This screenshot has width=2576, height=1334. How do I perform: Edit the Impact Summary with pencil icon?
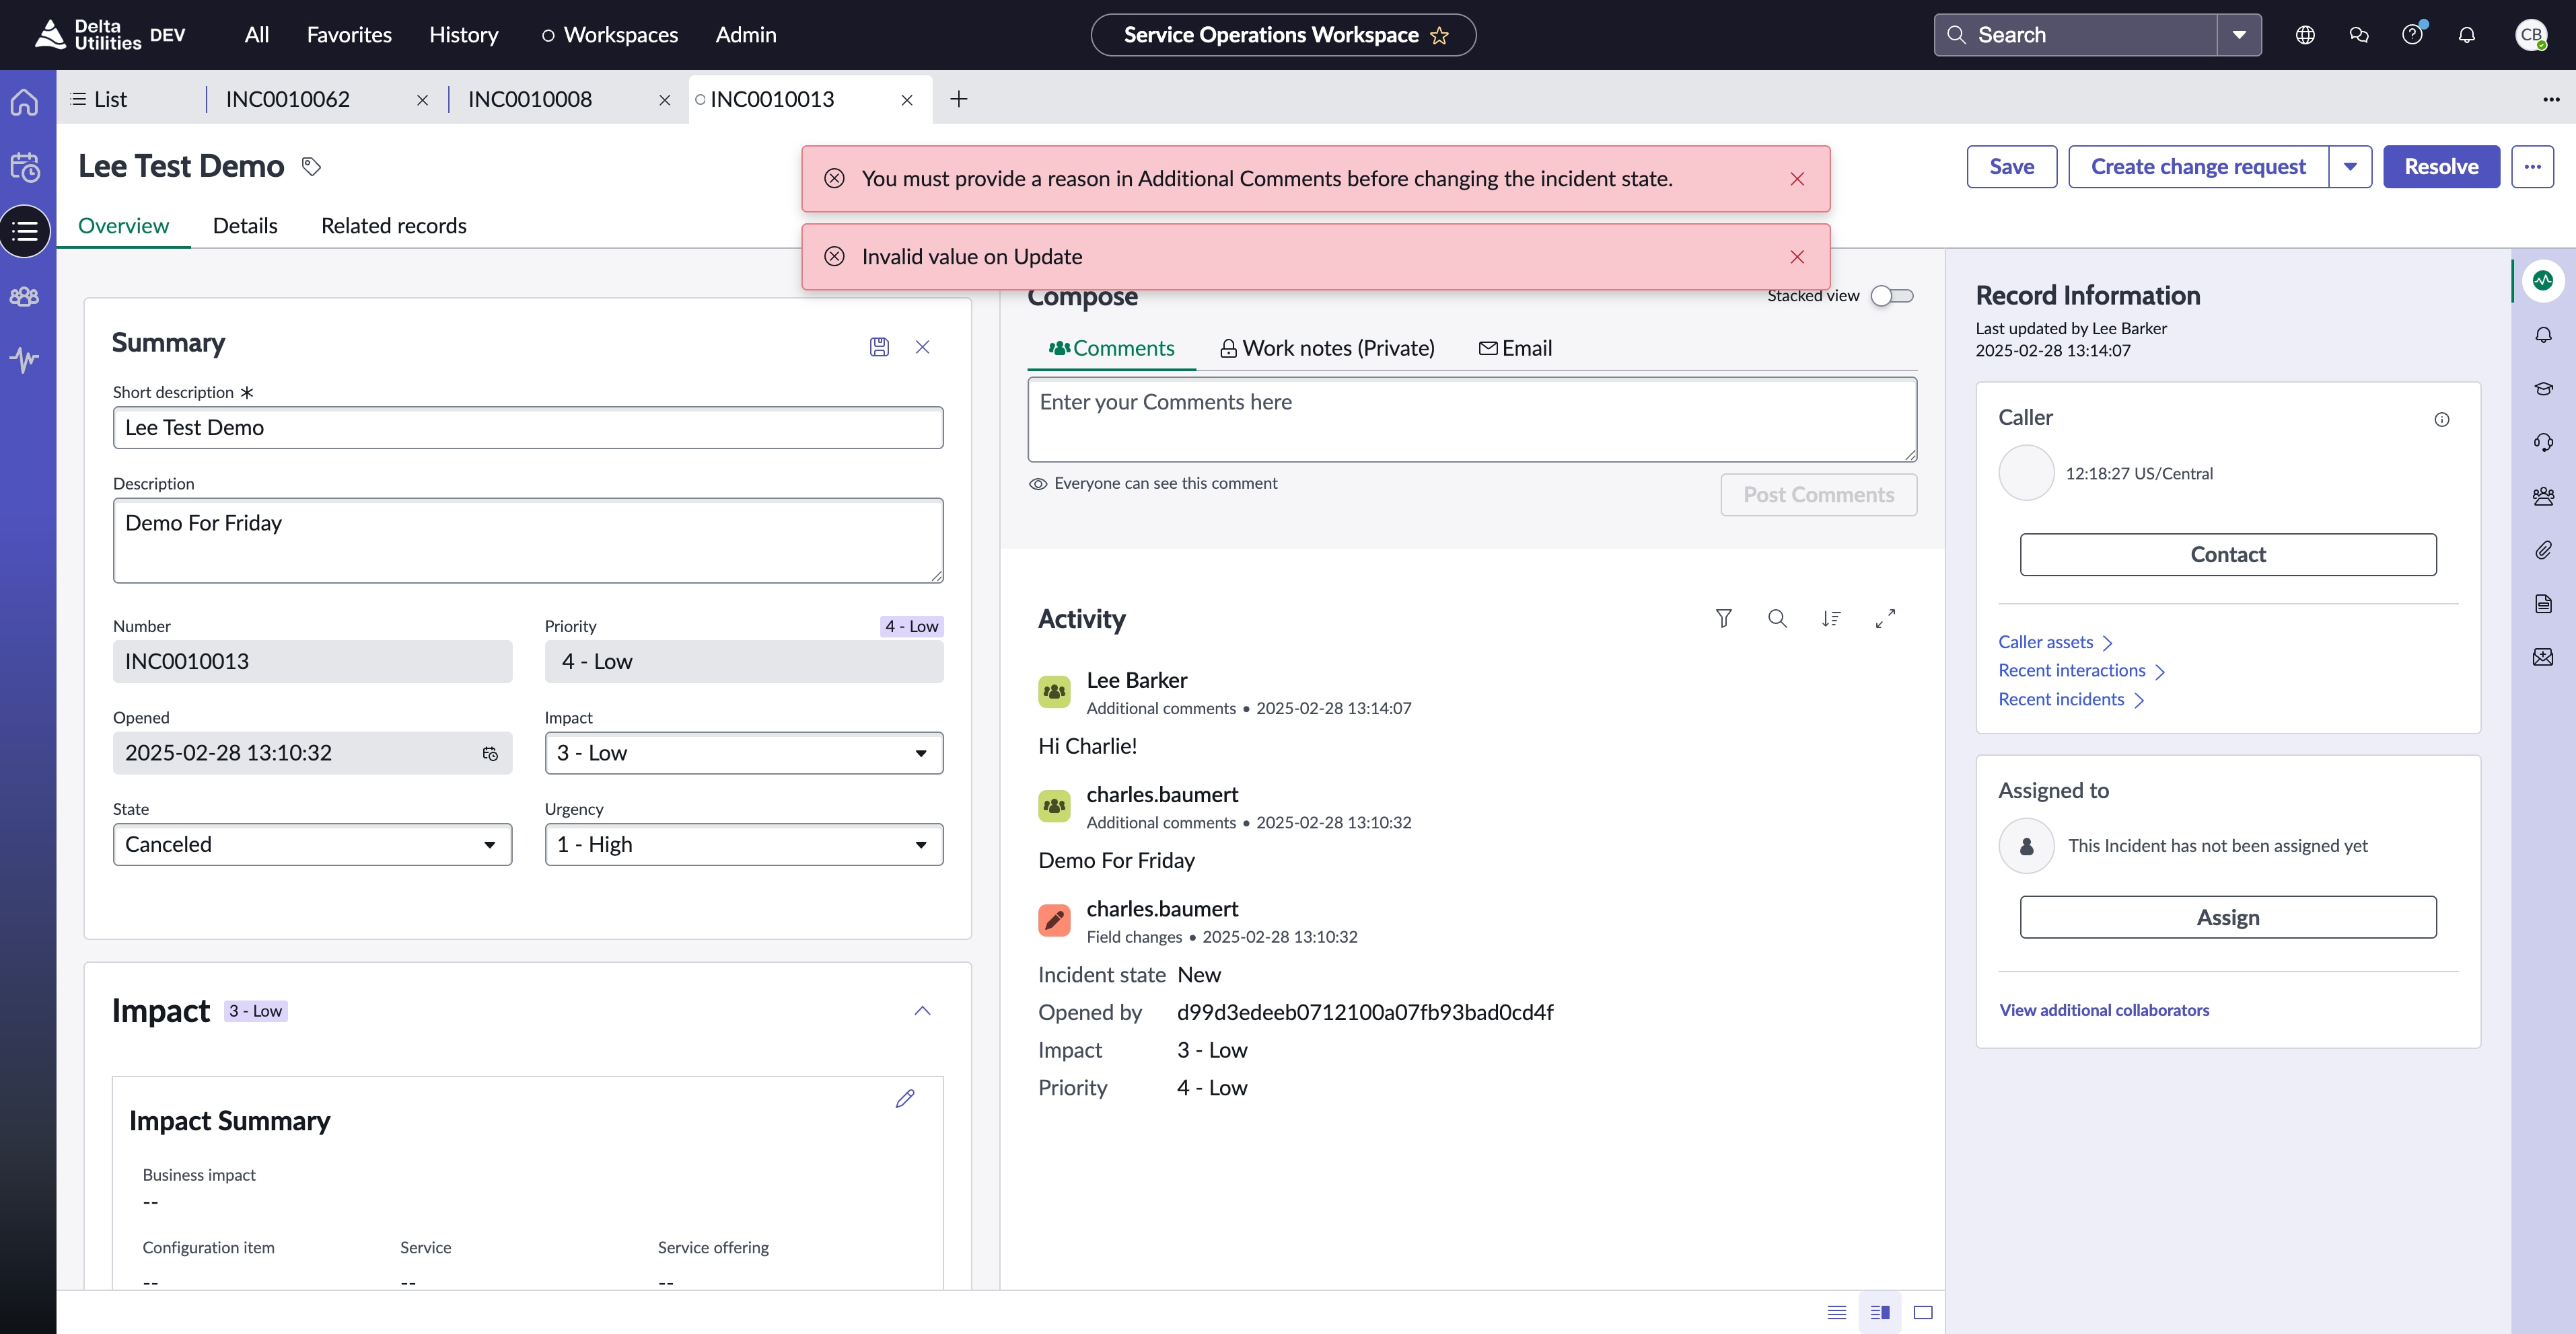coord(905,1098)
